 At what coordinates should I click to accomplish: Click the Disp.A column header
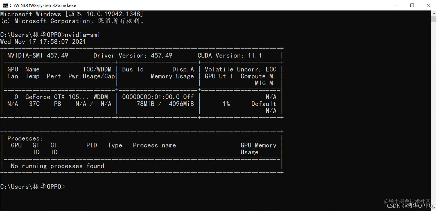click(183, 69)
